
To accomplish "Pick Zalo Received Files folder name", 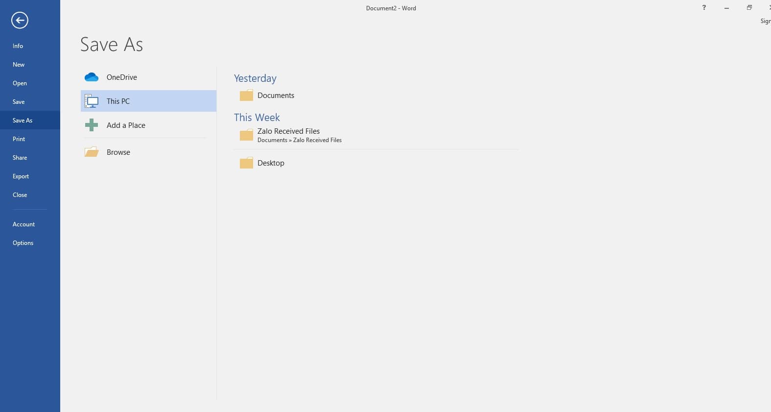I will [288, 131].
